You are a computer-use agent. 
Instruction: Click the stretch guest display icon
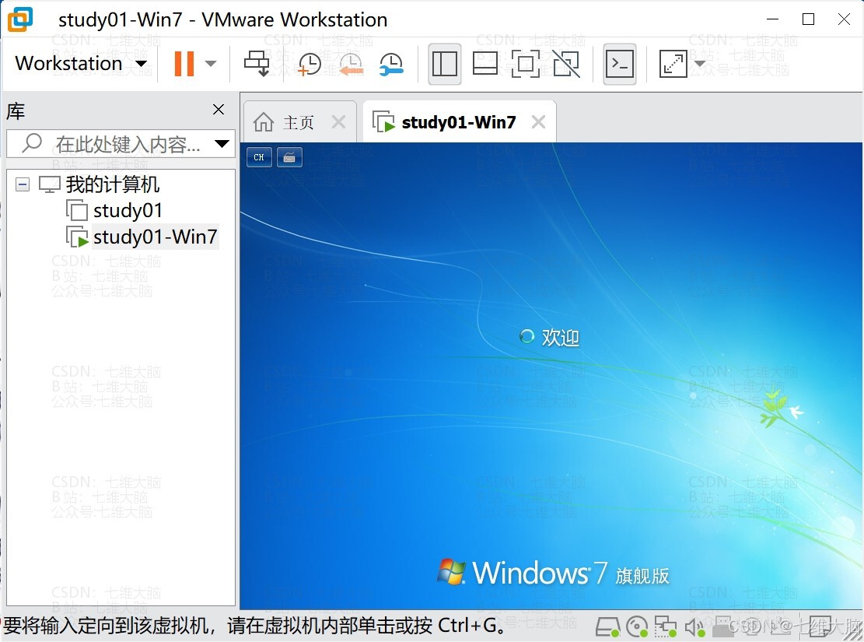pos(673,64)
